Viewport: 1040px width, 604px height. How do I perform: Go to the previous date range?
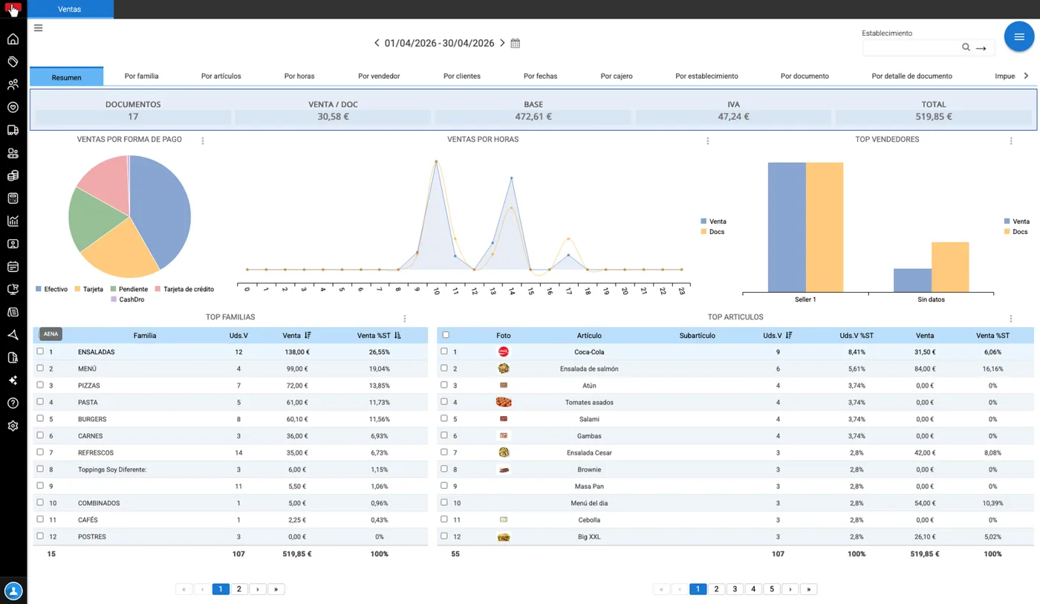(377, 43)
